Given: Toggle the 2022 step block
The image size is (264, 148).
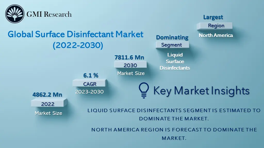Looking at the screenshot, I should (48, 104).
